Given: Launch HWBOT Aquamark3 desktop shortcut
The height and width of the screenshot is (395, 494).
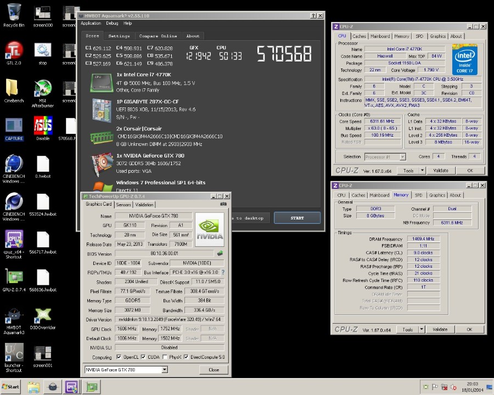Looking at the screenshot, I should [14, 320].
